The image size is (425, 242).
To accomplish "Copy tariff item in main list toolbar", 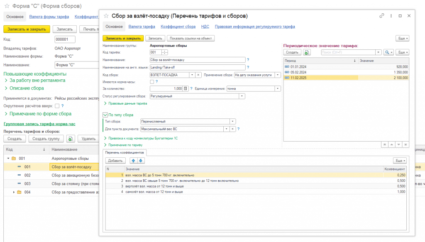I will click(71, 139).
